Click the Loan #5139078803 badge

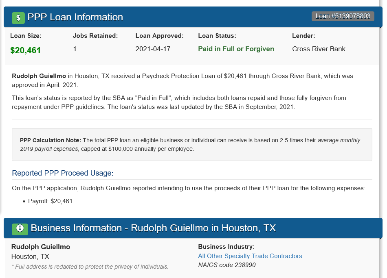[343, 16]
